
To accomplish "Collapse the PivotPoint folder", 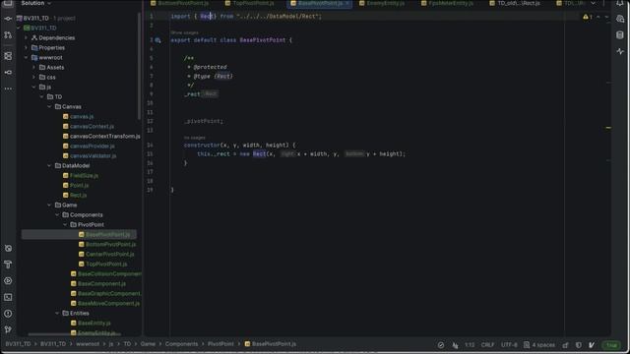I will click(x=65, y=225).
